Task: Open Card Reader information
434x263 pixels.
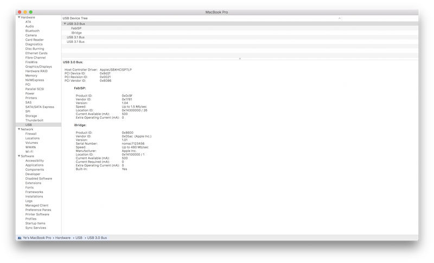Action: click(34, 40)
